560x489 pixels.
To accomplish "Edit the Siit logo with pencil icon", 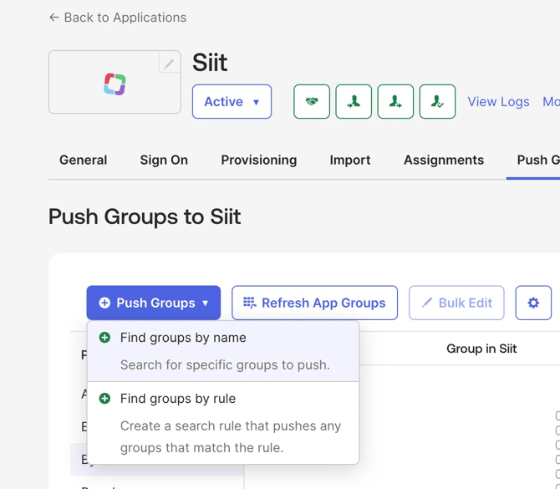I will pyautogui.click(x=169, y=64).
